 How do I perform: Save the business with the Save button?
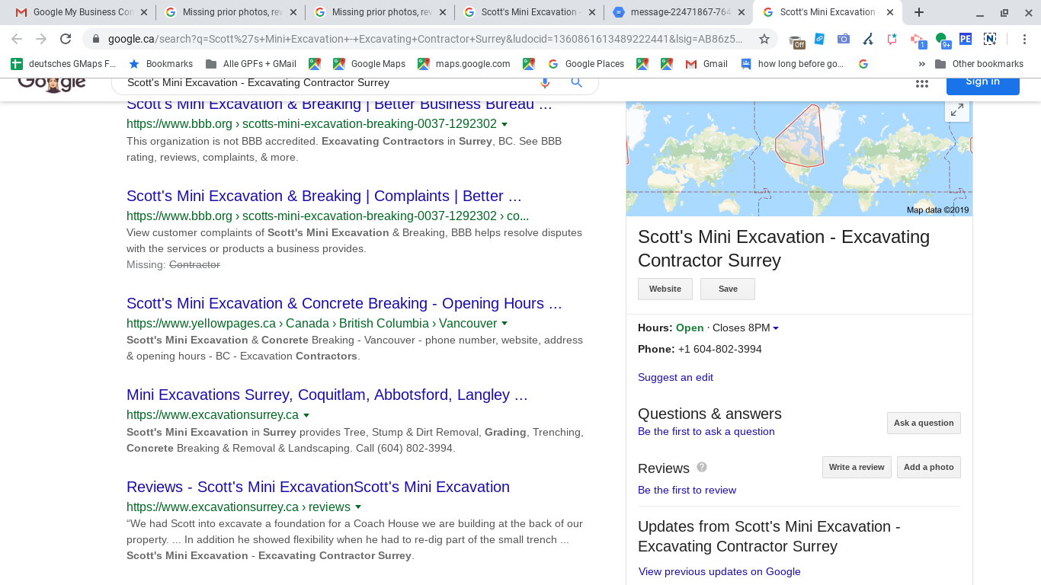[x=728, y=289]
